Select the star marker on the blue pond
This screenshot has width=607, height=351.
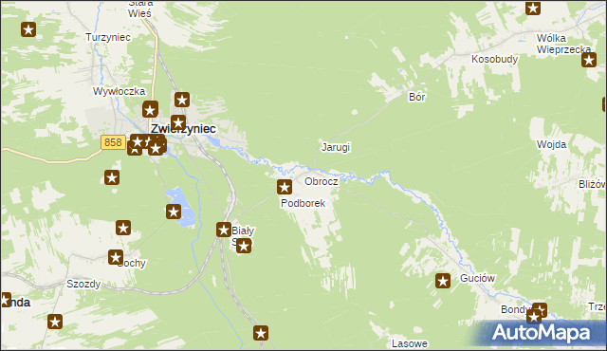point(174,212)
